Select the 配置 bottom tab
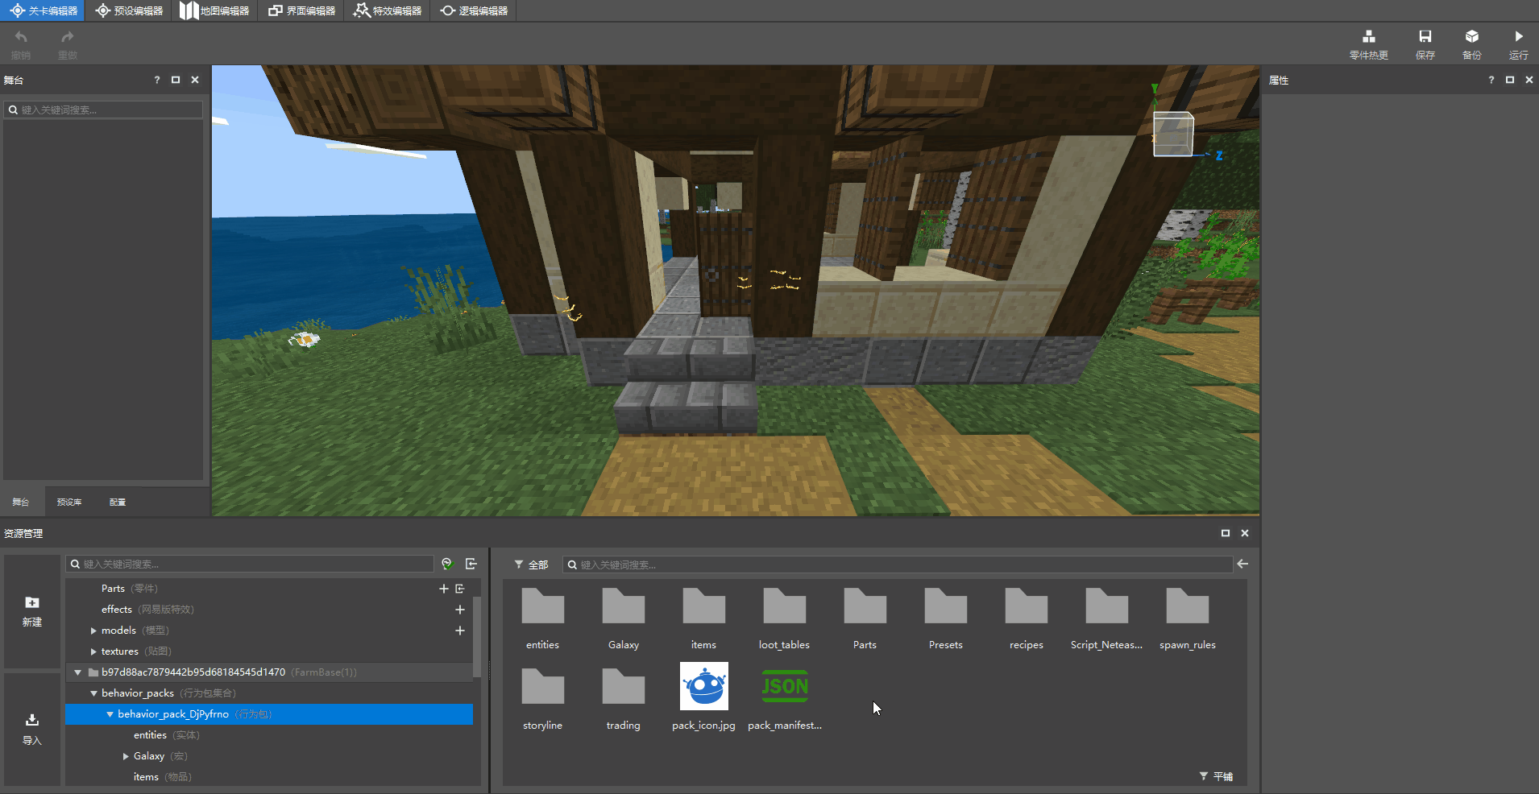The height and width of the screenshot is (794, 1539). tap(118, 502)
